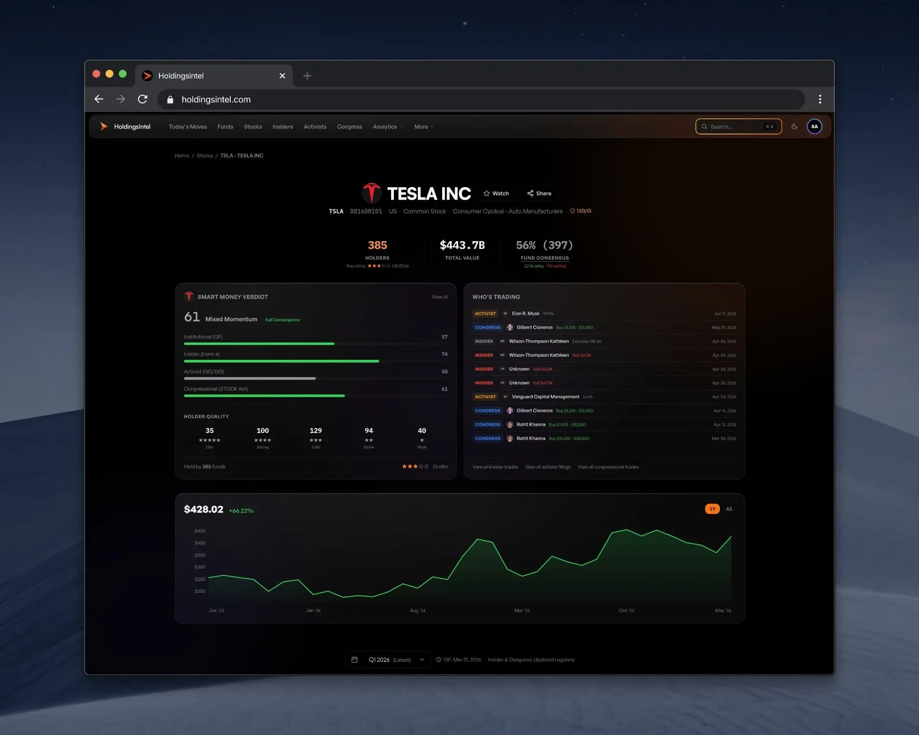Image resolution: width=919 pixels, height=735 pixels.
Task: Click Wilson-Thompson Kathleen Exercise 4K row
Action: click(x=604, y=342)
